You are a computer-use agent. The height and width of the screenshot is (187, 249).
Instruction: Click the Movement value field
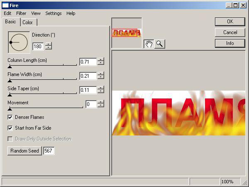coord(91,104)
